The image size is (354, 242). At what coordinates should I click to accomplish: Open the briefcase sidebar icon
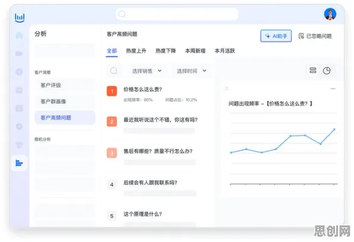coord(19,90)
